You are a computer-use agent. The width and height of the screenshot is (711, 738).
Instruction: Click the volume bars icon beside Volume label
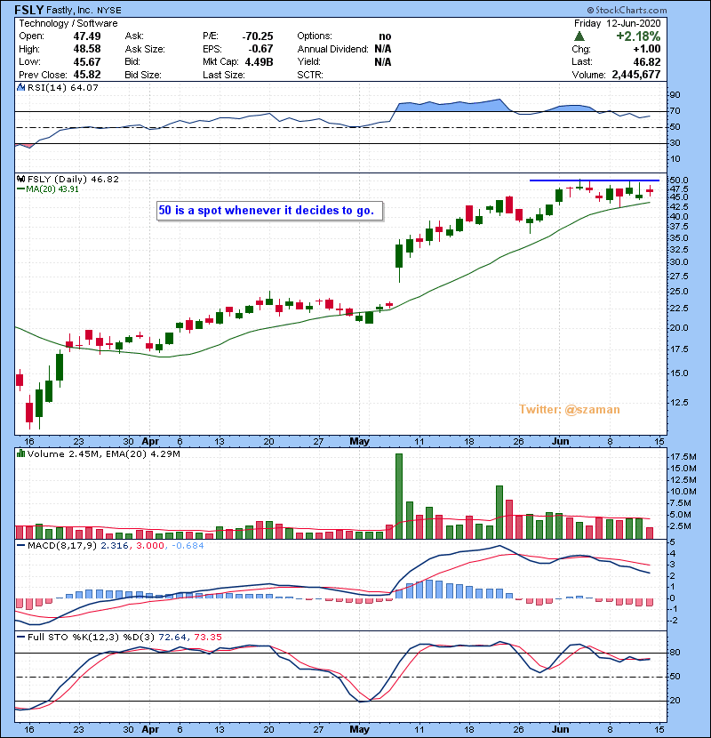20,453
